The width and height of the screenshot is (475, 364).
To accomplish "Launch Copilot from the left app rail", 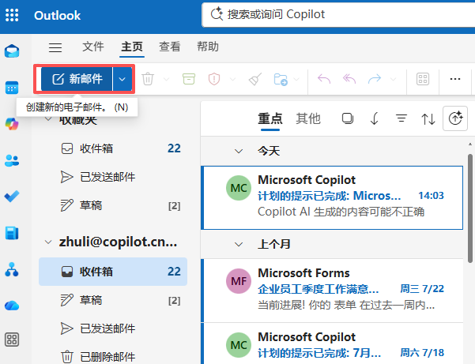I will coord(12,124).
